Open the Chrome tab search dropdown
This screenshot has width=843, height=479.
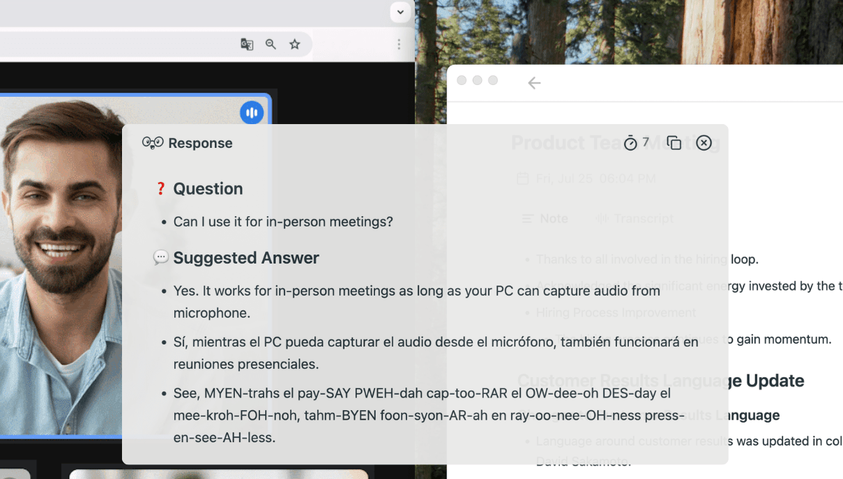[x=400, y=12]
